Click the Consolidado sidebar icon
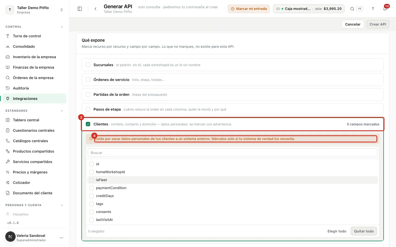This screenshot has width=396, height=247. click(x=8, y=46)
